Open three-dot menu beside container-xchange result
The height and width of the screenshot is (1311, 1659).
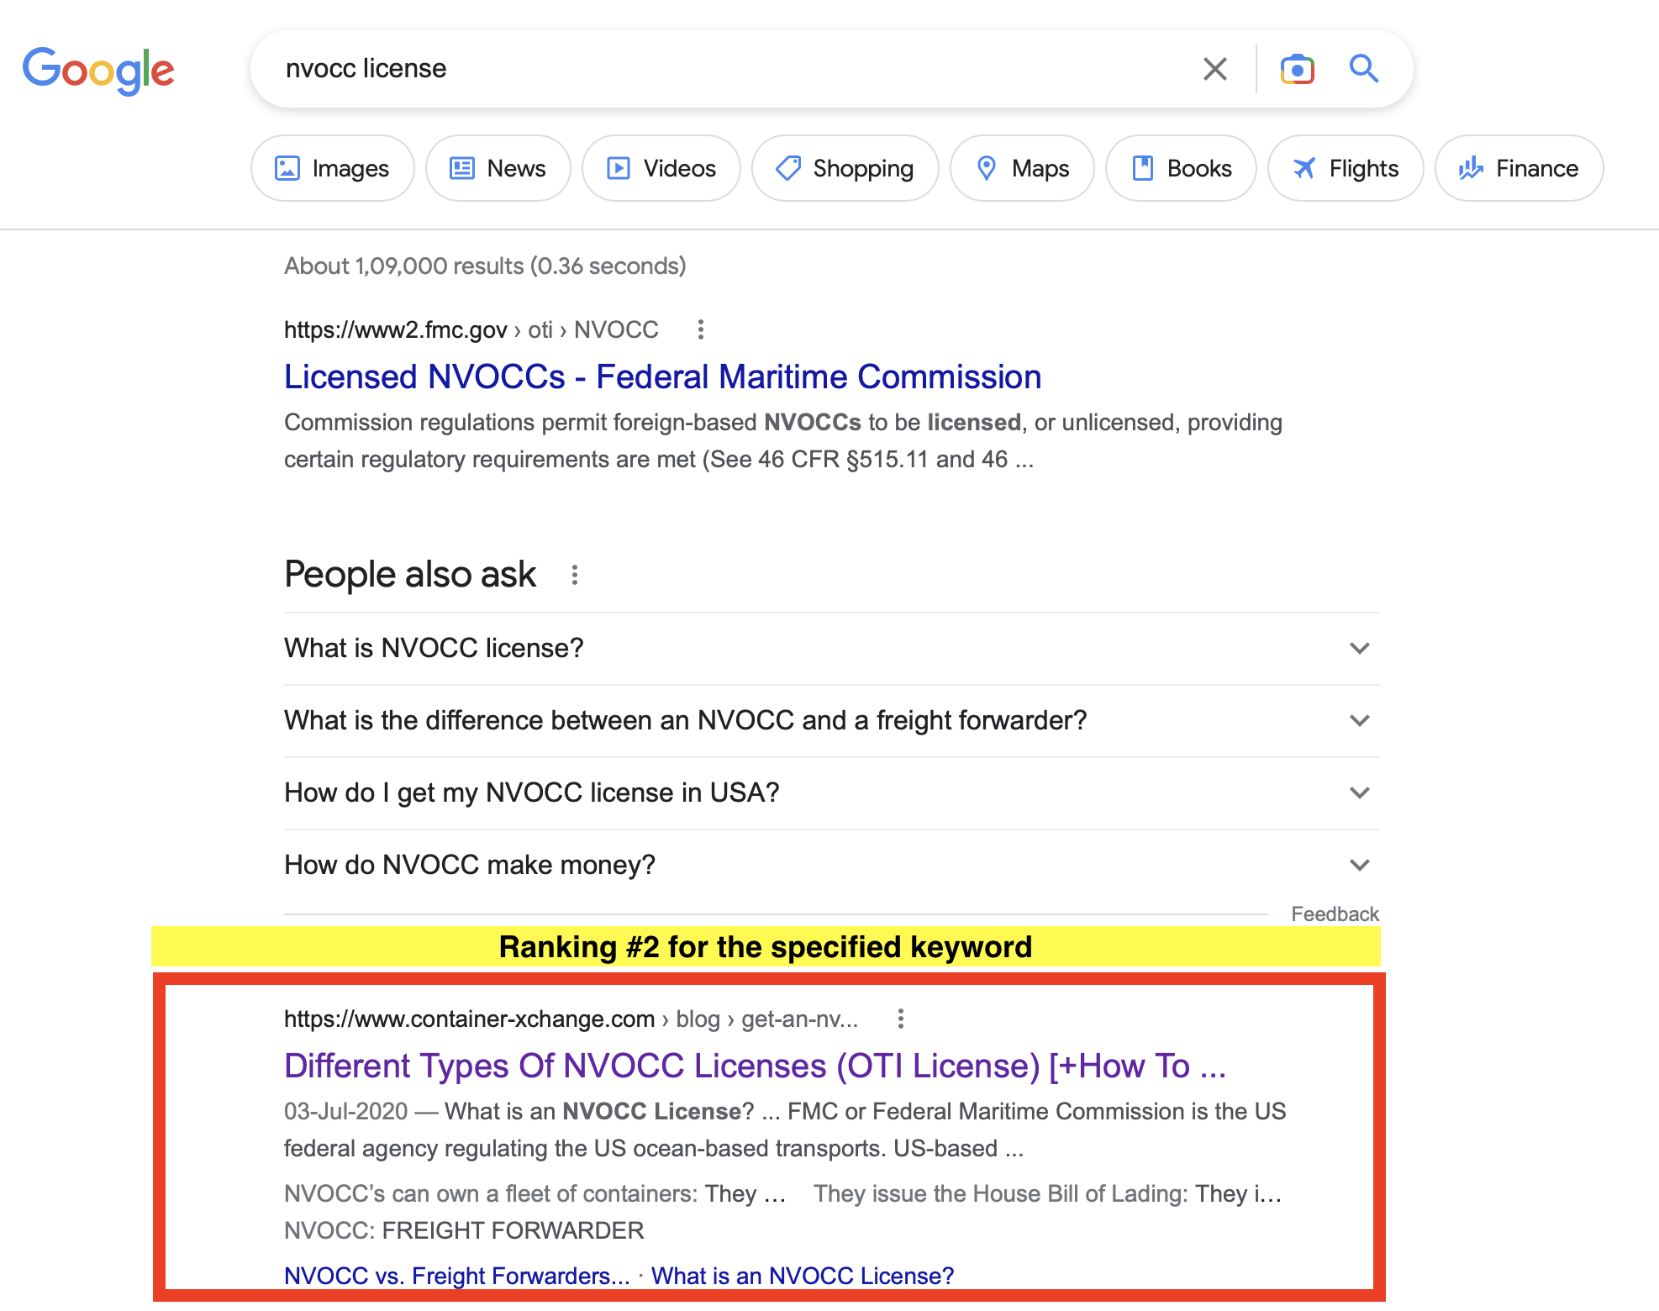pyautogui.click(x=900, y=1019)
